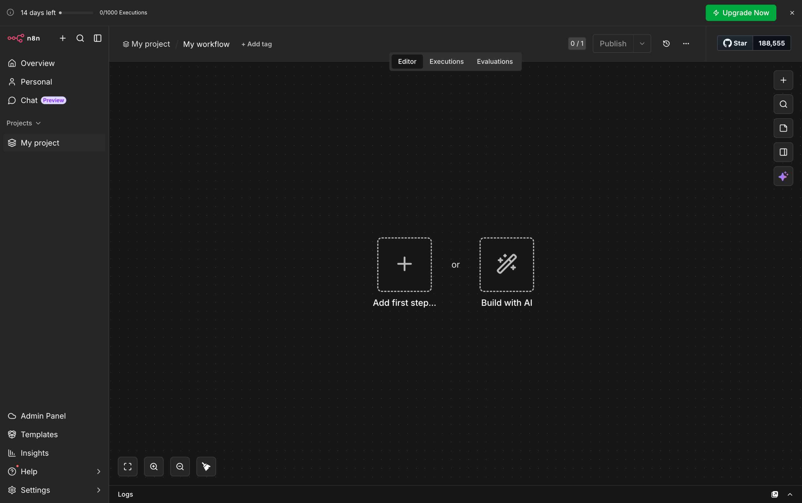Collapse the Projects section chevron
This screenshot has height=503, width=802.
[x=38, y=123]
